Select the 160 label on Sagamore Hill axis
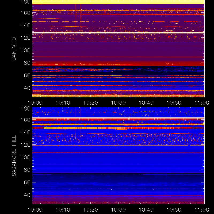214x214 pixels. [25, 120]
